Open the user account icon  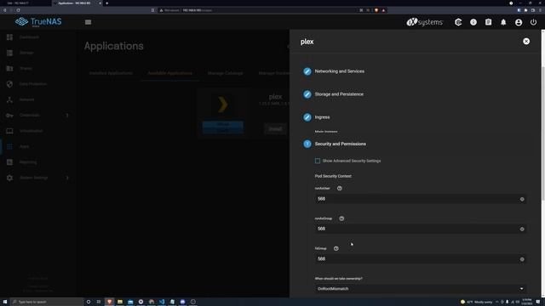[519, 22]
